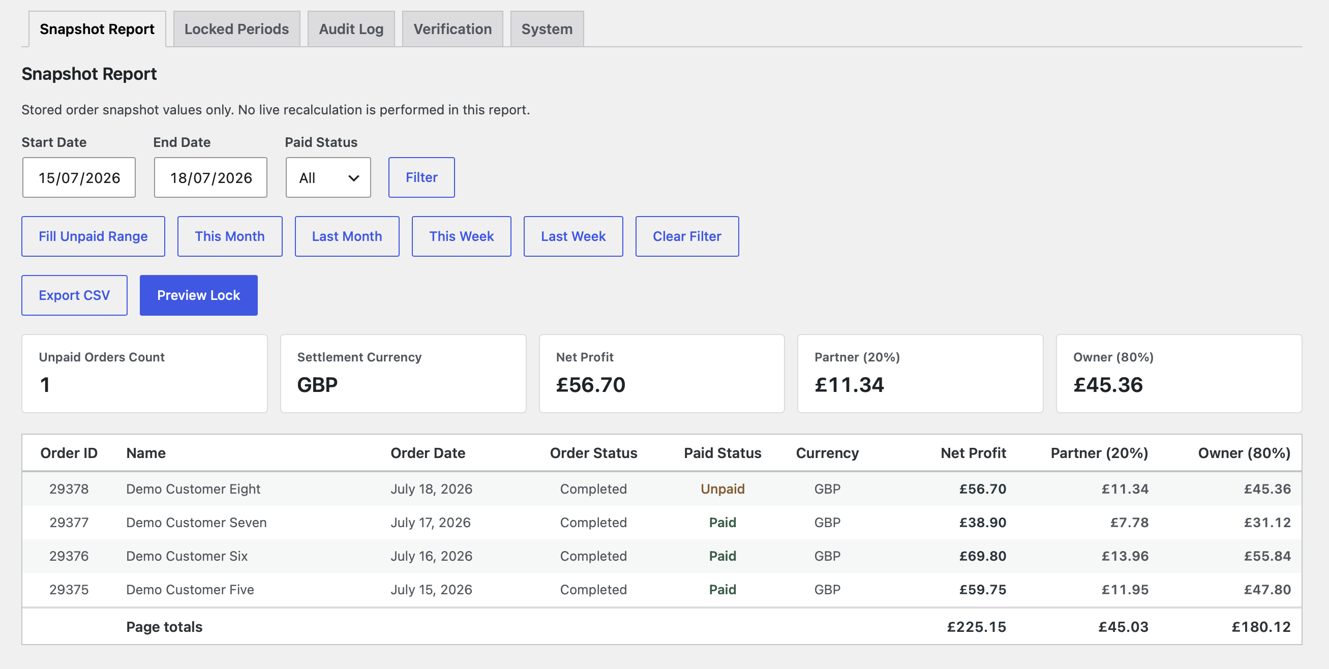Click the July 18, 2026 date cell
The image size is (1329, 669).
coord(431,489)
